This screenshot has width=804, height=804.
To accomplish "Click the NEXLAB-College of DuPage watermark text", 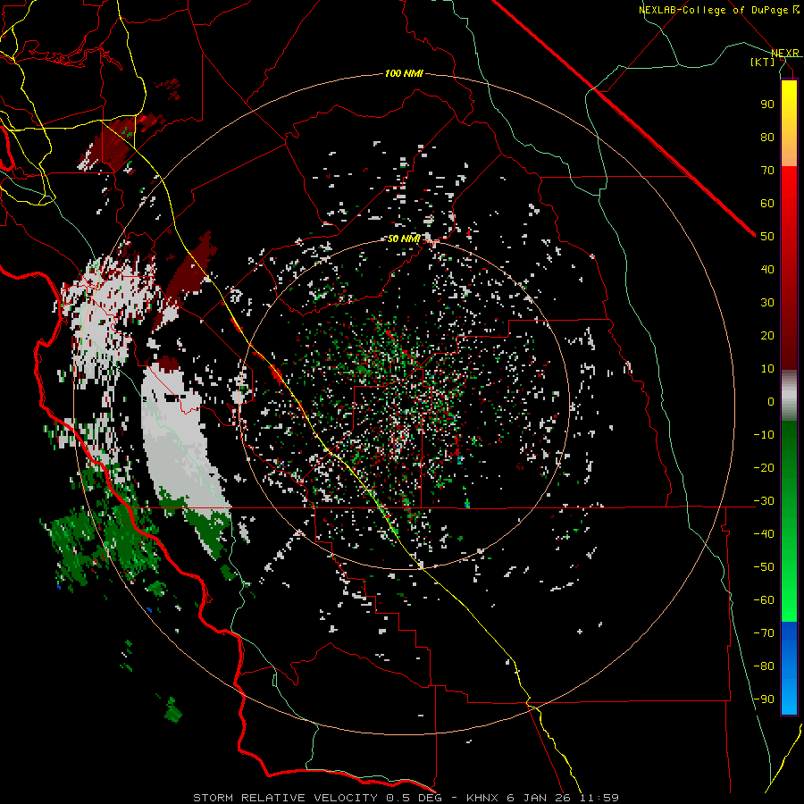I will pyautogui.click(x=718, y=10).
